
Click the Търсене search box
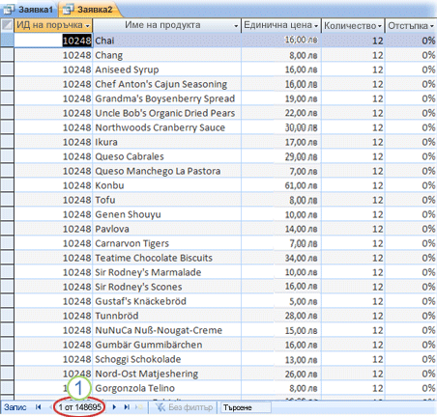pos(246,407)
